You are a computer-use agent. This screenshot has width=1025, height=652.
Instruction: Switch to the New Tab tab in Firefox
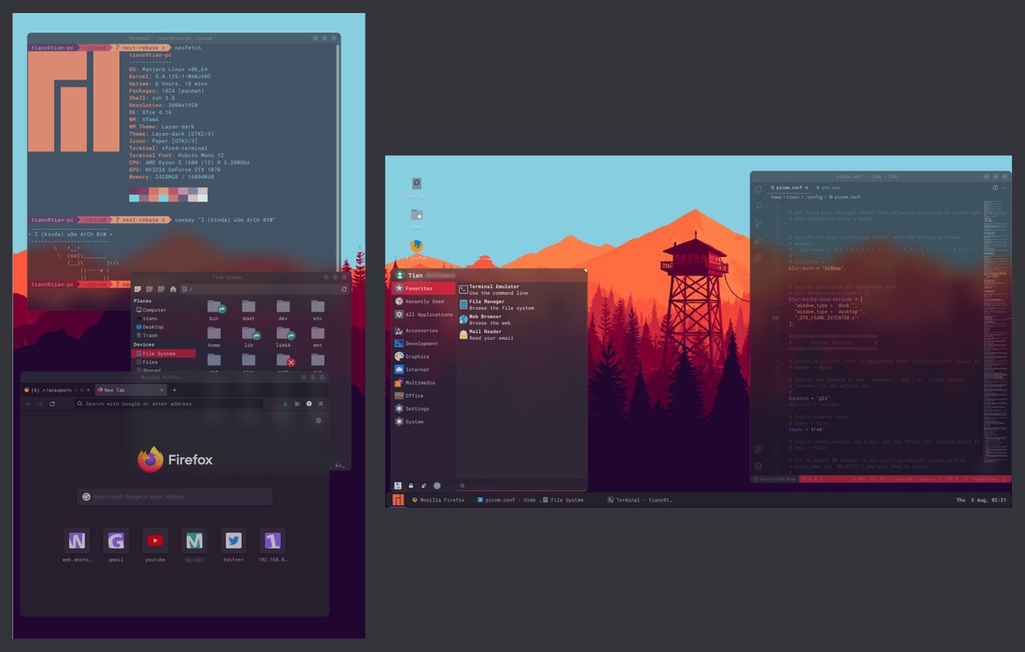point(129,389)
